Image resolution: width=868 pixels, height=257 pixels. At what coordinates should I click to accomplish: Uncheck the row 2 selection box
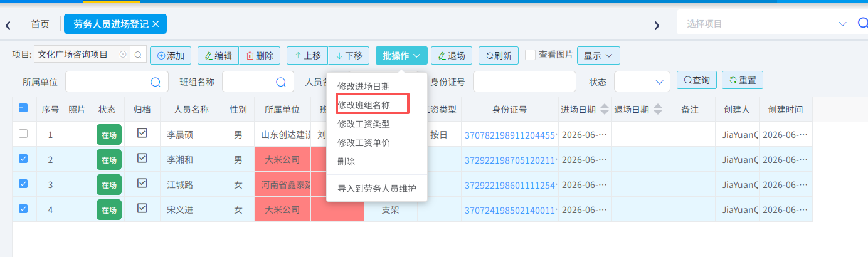(23, 159)
